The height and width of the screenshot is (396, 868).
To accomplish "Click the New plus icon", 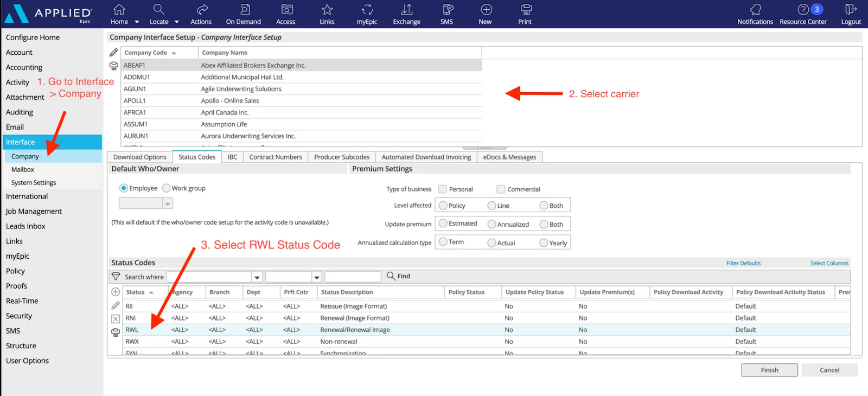I will [x=487, y=10].
